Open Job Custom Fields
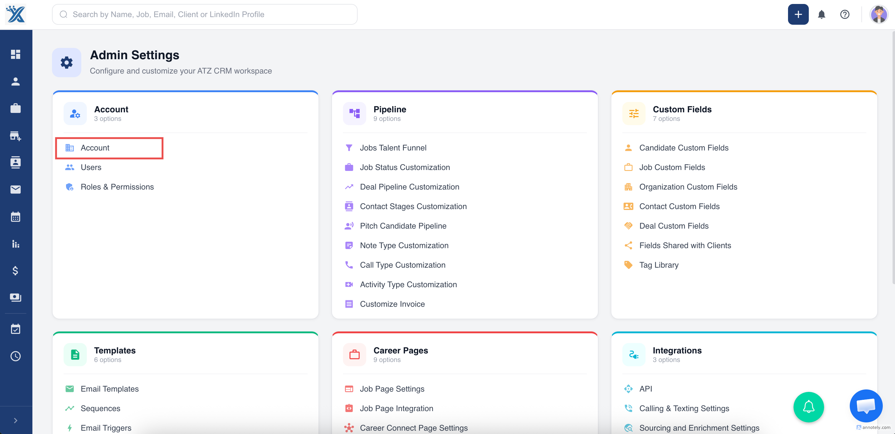895x434 pixels. (672, 167)
